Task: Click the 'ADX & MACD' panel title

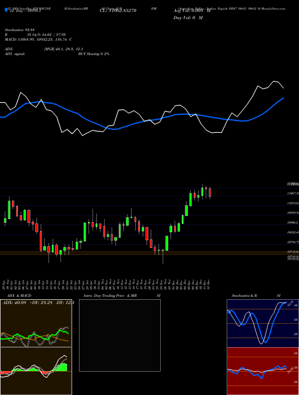Action: (19, 296)
